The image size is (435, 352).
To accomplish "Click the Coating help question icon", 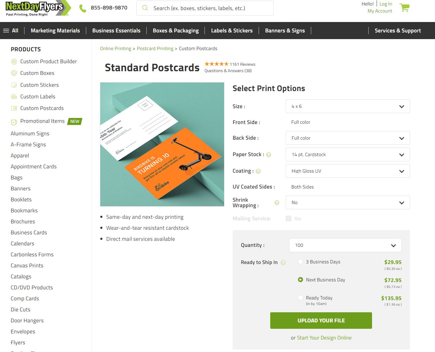I will pos(258,171).
